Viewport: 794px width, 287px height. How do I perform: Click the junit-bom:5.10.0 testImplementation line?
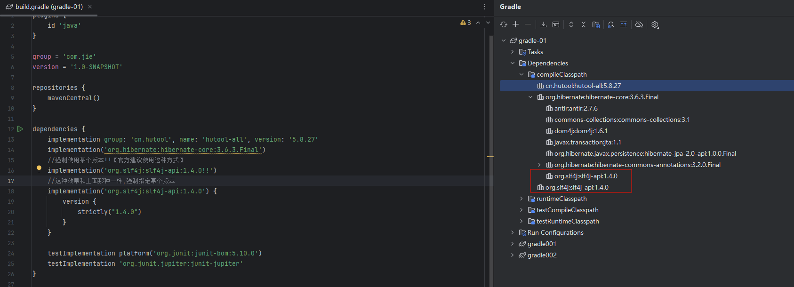[154, 253]
